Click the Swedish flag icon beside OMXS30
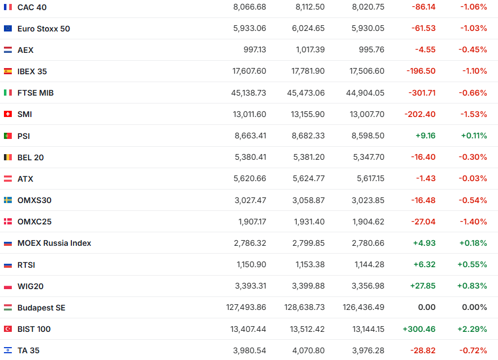The height and width of the screenshot is (360, 498). tap(8, 200)
